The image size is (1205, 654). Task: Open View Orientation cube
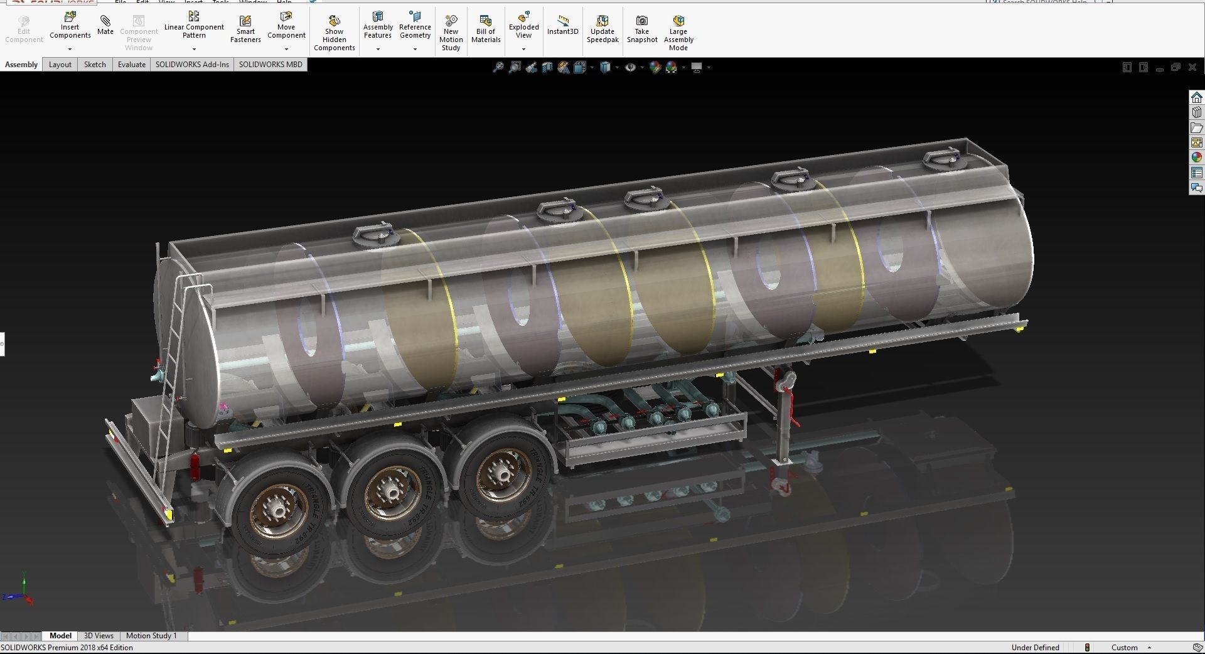point(579,67)
